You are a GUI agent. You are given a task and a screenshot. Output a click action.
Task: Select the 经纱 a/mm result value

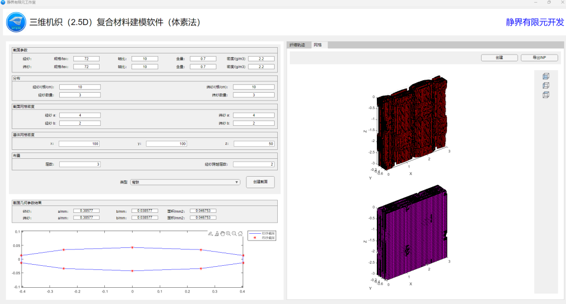pyautogui.click(x=86, y=211)
